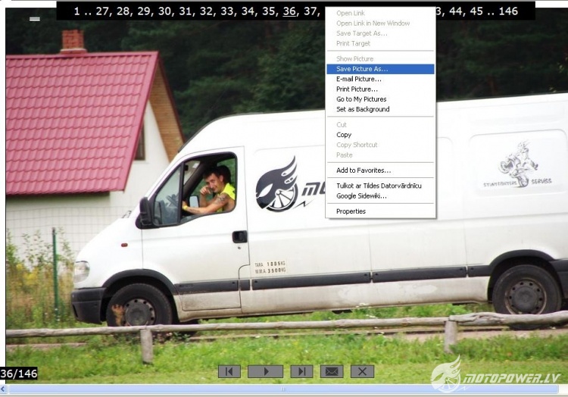Viewport: 568px width, 397px height.
Task: Open photo number 35
Action: point(269,11)
